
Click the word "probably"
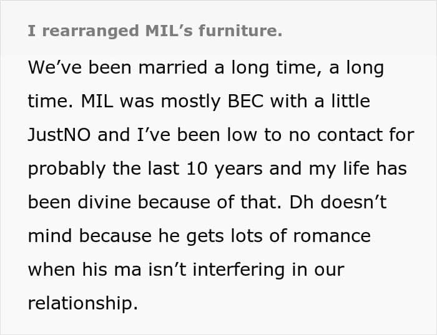(x=70, y=170)
